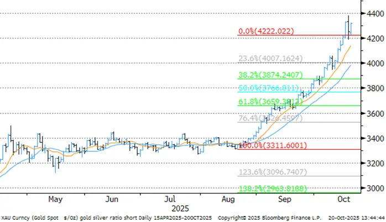Click the May label on time axis
Screen dimensions: 386x222
[x=54, y=199]
